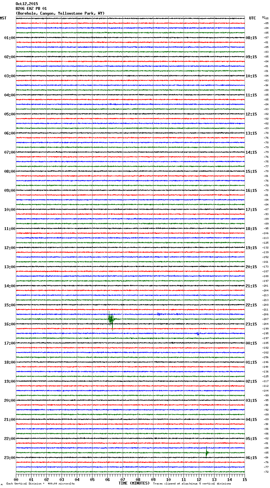Click the 15:15 UTC time label

pyautogui.click(x=251, y=171)
